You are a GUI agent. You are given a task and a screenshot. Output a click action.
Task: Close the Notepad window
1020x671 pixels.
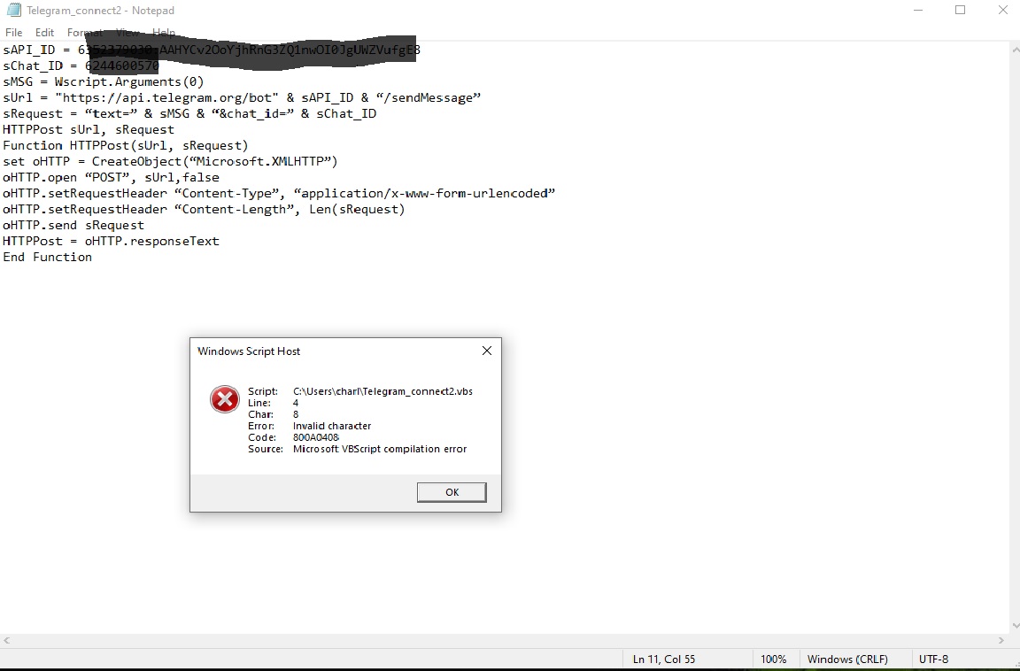tap(1002, 11)
